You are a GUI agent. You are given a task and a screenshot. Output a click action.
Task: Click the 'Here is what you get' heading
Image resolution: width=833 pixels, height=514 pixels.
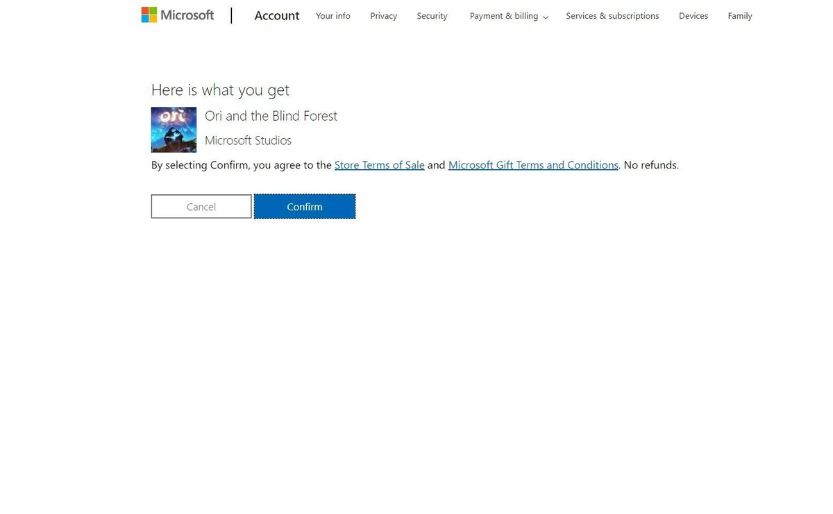click(x=220, y=90)
